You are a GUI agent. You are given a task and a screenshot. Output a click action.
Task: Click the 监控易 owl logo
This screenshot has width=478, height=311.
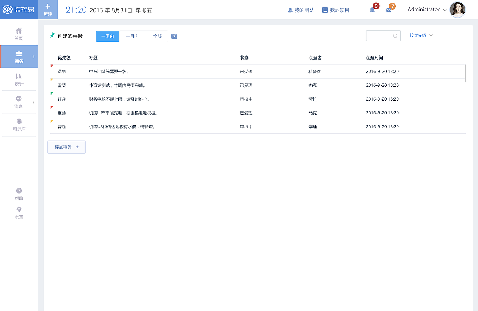pyautogui.click(x=19, y=10)
